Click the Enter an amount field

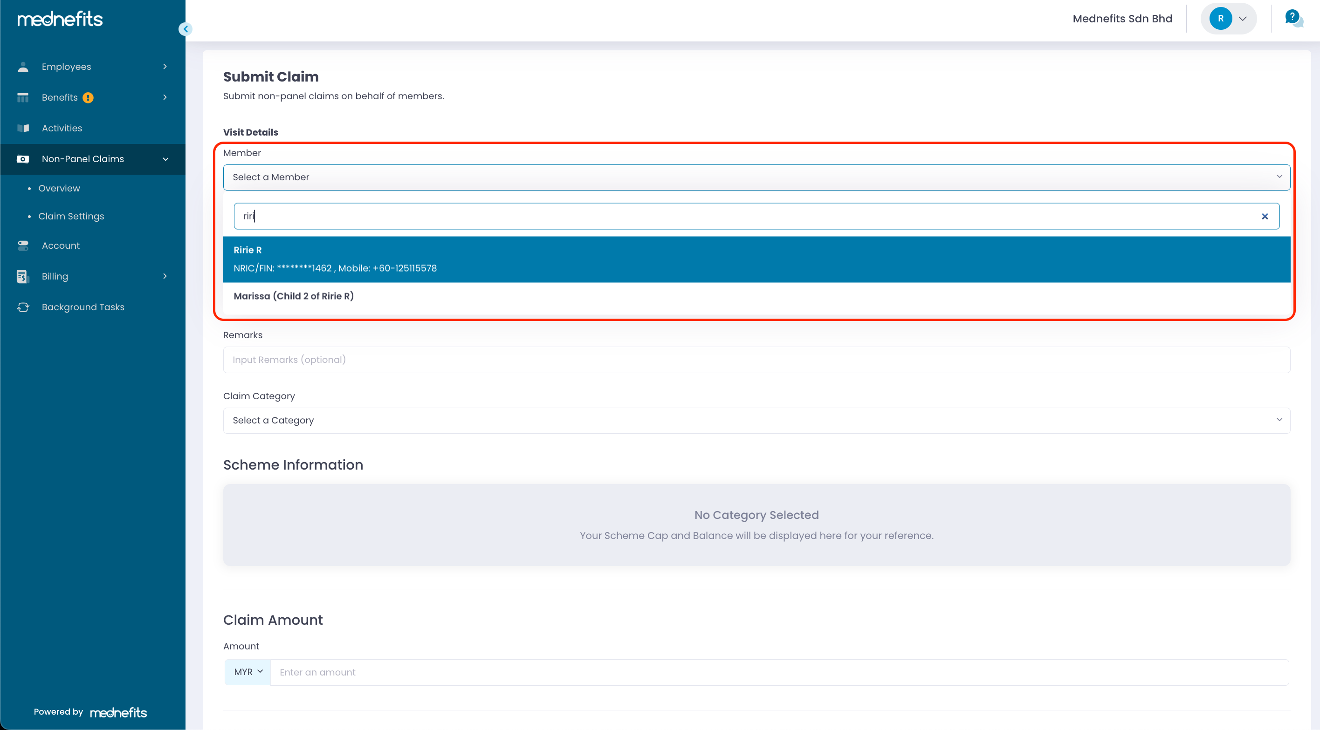tap(779, 672)
